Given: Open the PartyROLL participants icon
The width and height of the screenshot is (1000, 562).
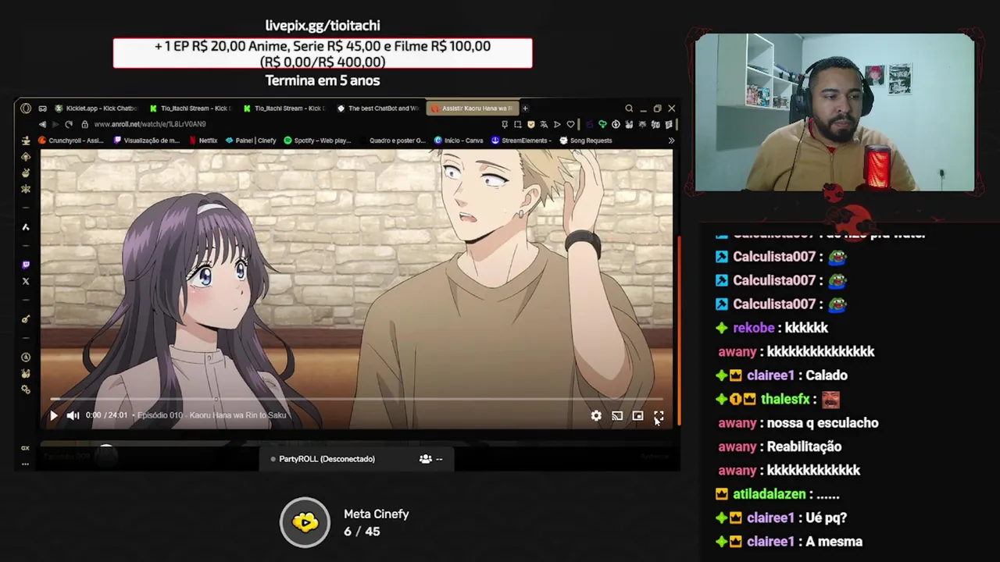Looking at the screenshot, I should pyautogui.click(x=426, y=459).
